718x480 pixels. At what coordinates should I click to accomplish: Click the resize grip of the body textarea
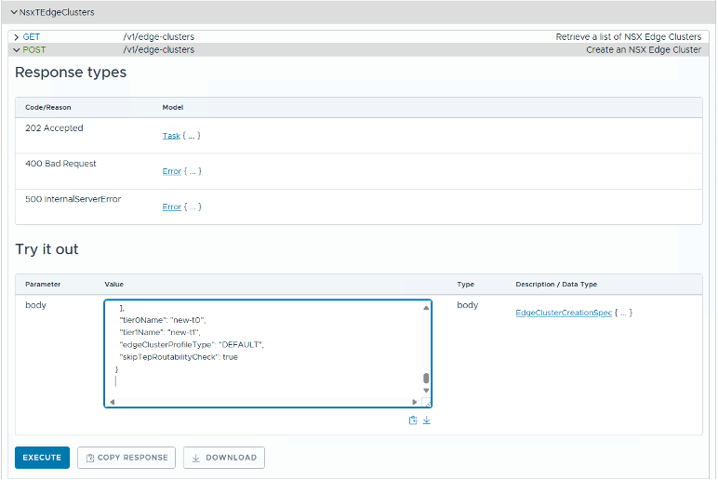click(427, 403)
